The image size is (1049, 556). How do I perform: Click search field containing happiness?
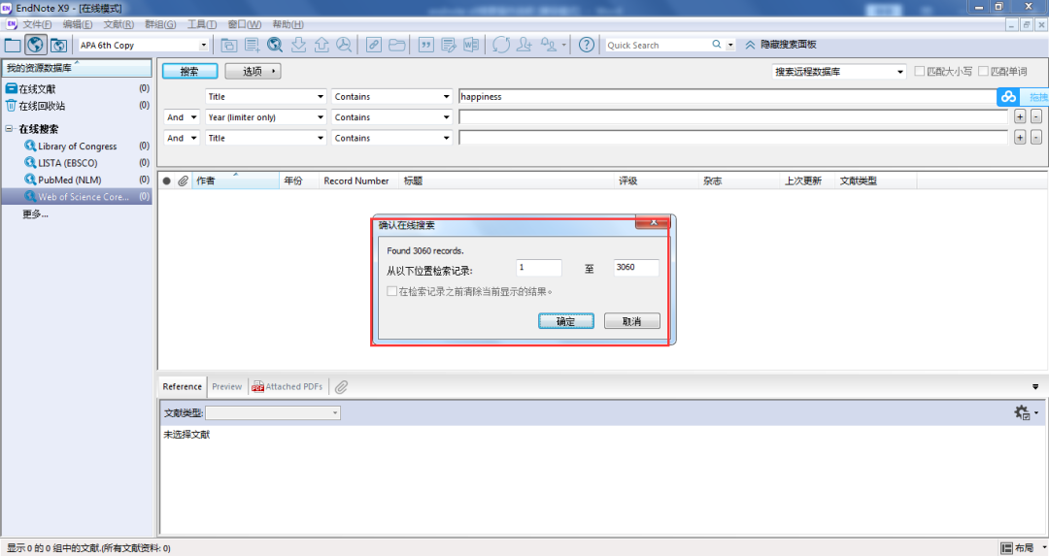click(x=728, y=97)
